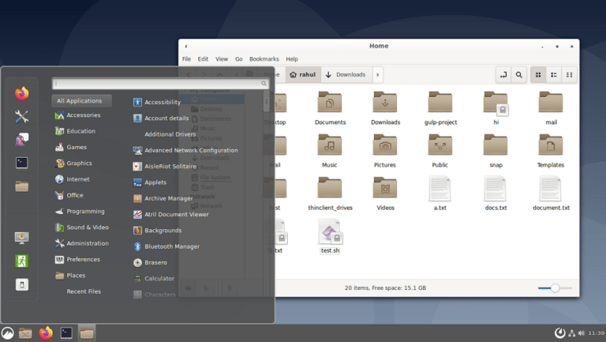Viewport: 606px width, 342px height.
Task: Switch to compact view in file manager
Action: tap(569, 75)
